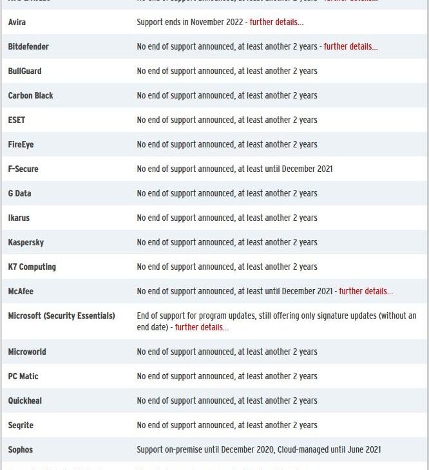Click the BullGuard vendor name

[24, 71]
